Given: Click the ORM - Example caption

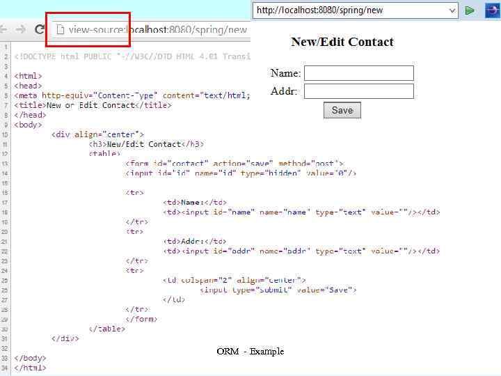Looking at the screenshot, I should (x=250, y=351).
